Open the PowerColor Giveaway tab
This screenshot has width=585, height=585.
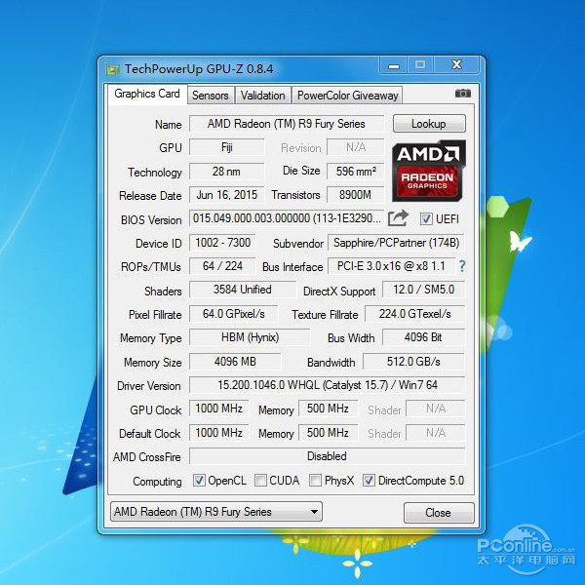point(347,96)
